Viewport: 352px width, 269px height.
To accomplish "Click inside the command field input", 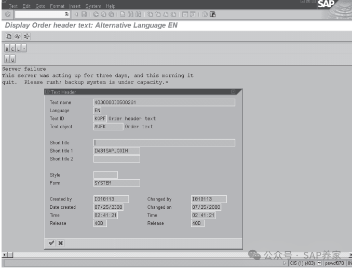I will point(40,15).
